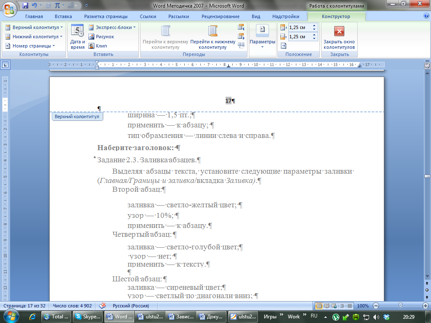431x323 pixels.
Task: Open the Рецензирование tab
Action: (x=221, y=16)
